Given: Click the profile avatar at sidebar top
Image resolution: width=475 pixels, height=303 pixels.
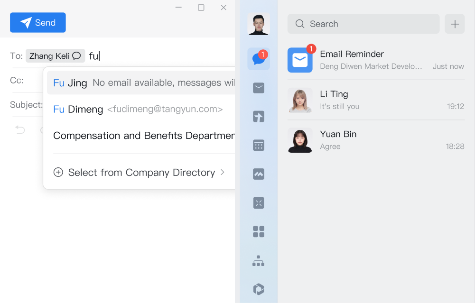Looking at the screenshot, I should 259,24.
